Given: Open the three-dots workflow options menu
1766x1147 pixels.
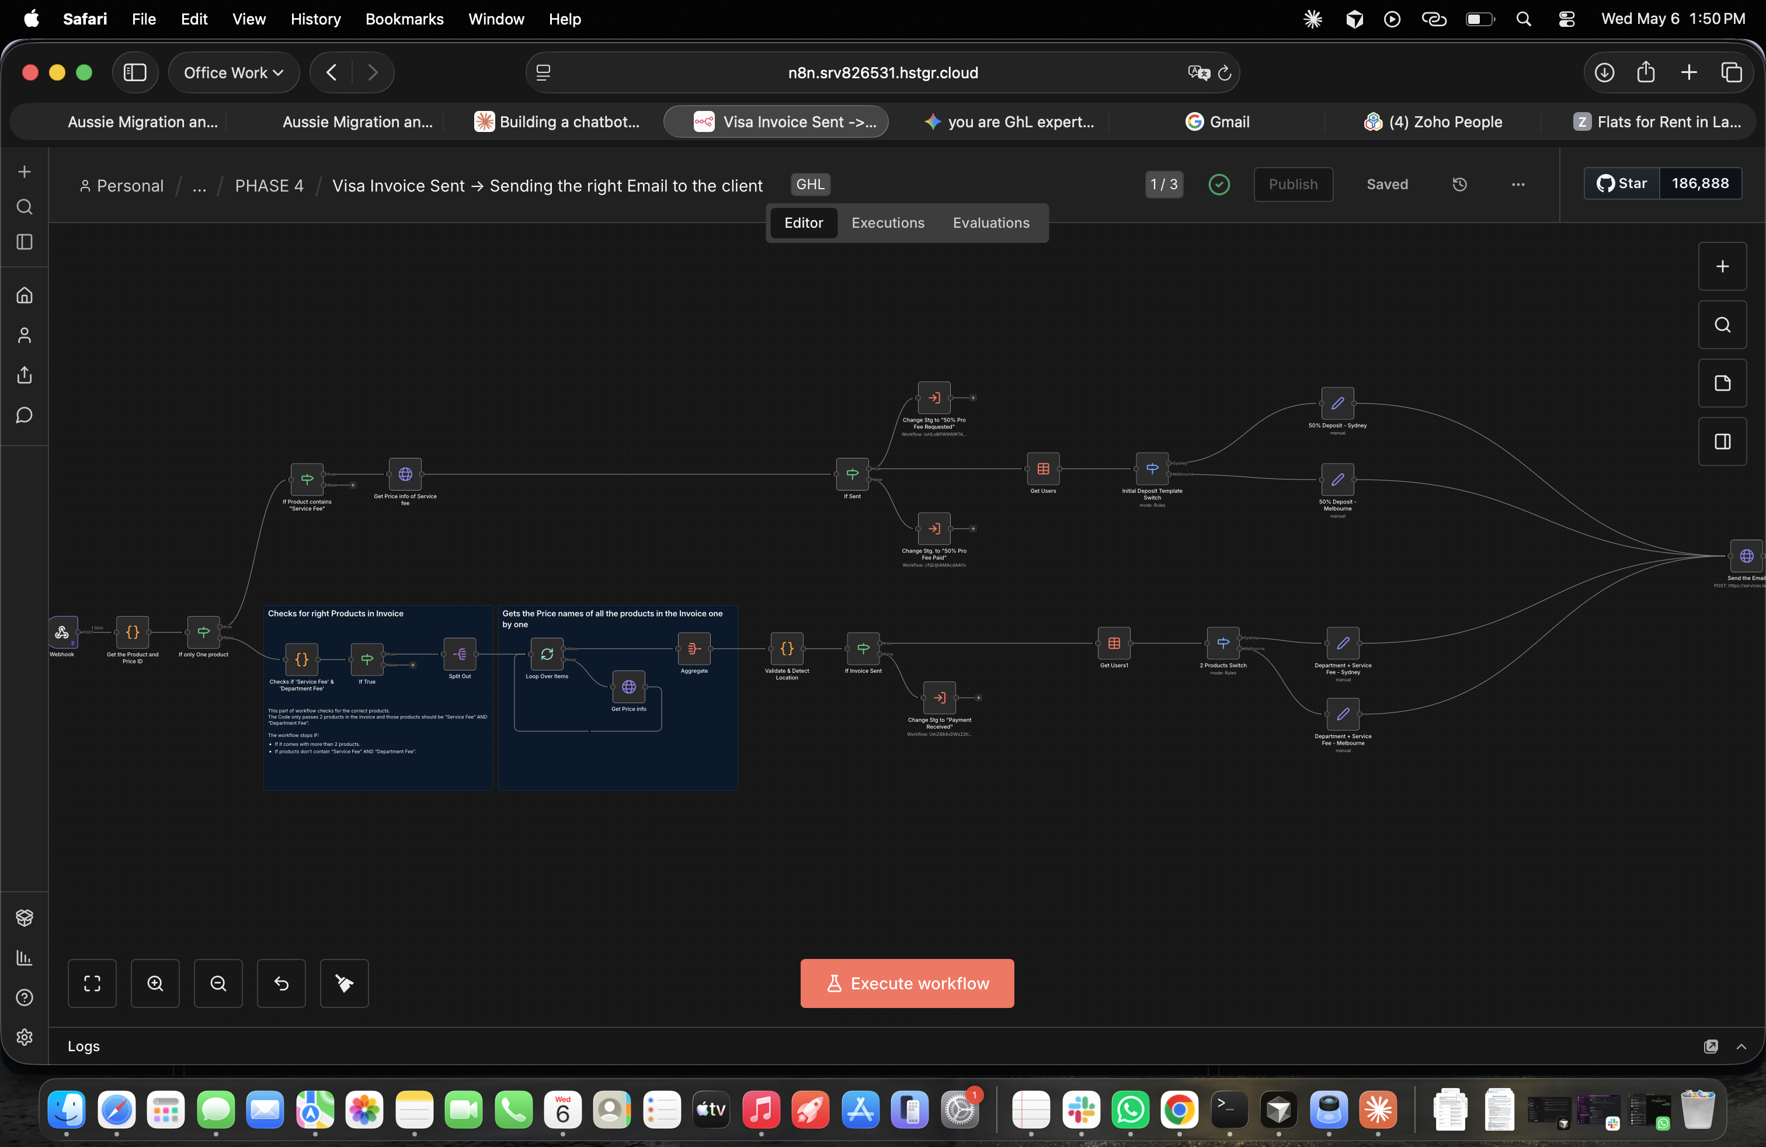Looking at the screenshot, I should [1518, 184].
